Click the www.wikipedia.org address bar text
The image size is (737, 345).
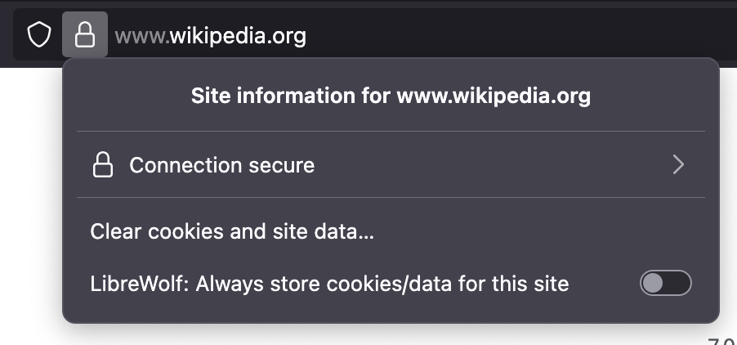pos(211,36)
